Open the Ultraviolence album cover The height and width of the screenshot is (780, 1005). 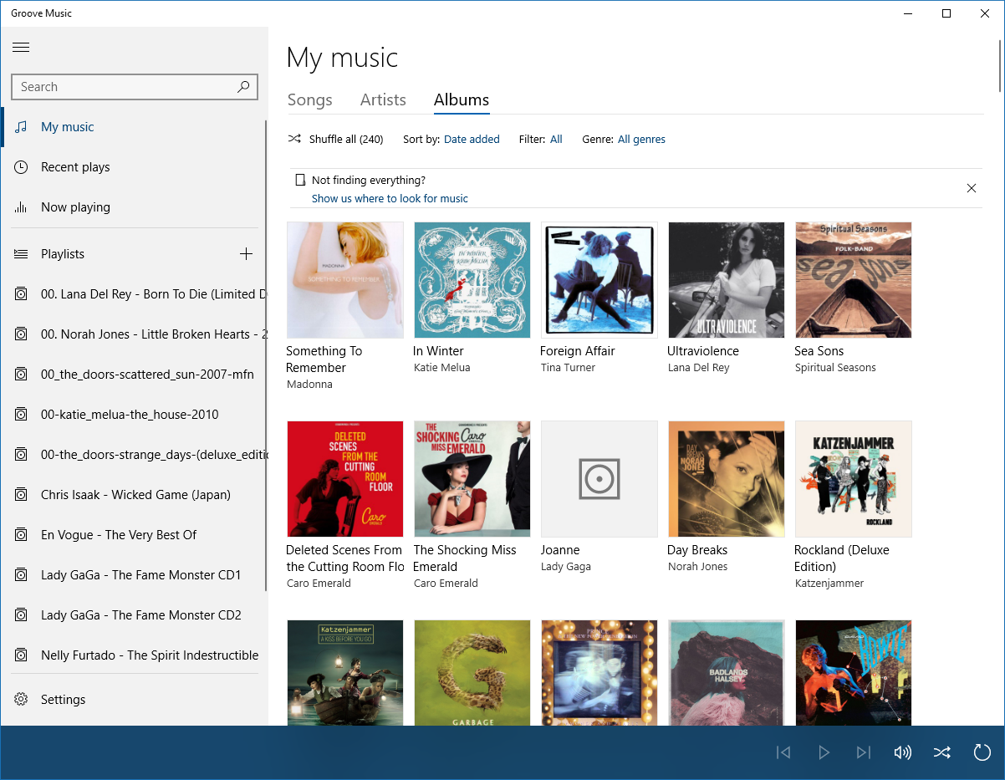(x=727, y=280)
